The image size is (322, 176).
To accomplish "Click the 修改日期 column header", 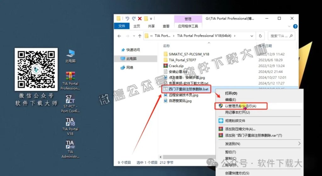I will click(265, 46).
